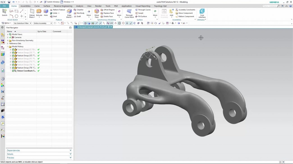Open the Entire Assembly scope dropdown
This screenshot has width=293, height=164.
(43, 23)
